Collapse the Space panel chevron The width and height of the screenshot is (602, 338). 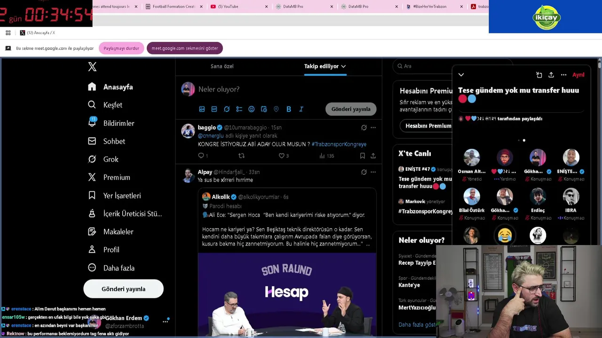click(461, 75)
